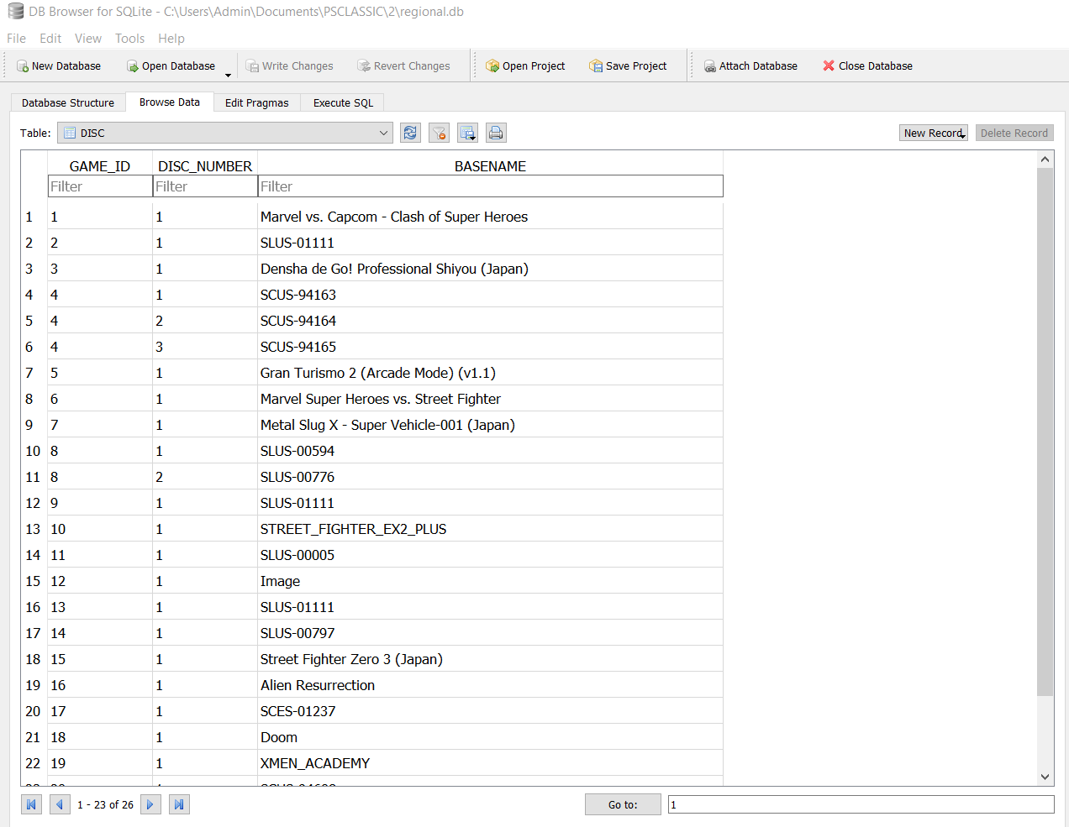Click the Go to: button
1069x827 pixels.
(623, 804)
